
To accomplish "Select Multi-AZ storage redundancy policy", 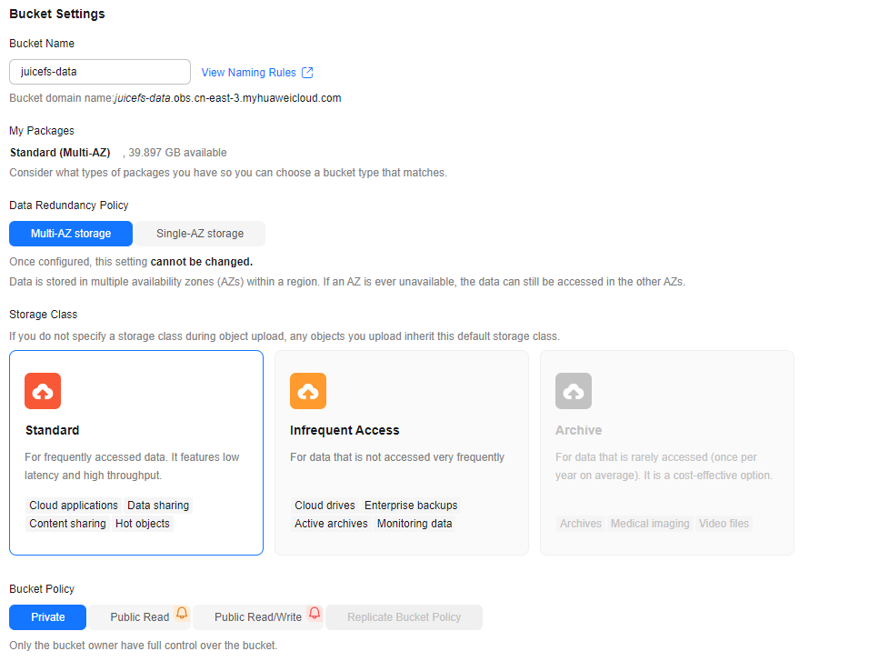I will tap(71, 234).
